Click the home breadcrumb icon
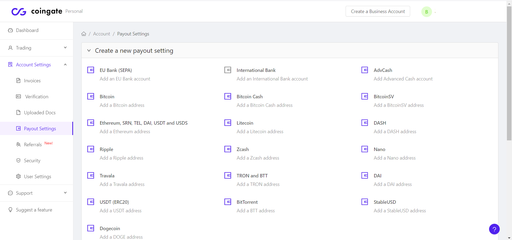The image size is (512, 240). 84,34
